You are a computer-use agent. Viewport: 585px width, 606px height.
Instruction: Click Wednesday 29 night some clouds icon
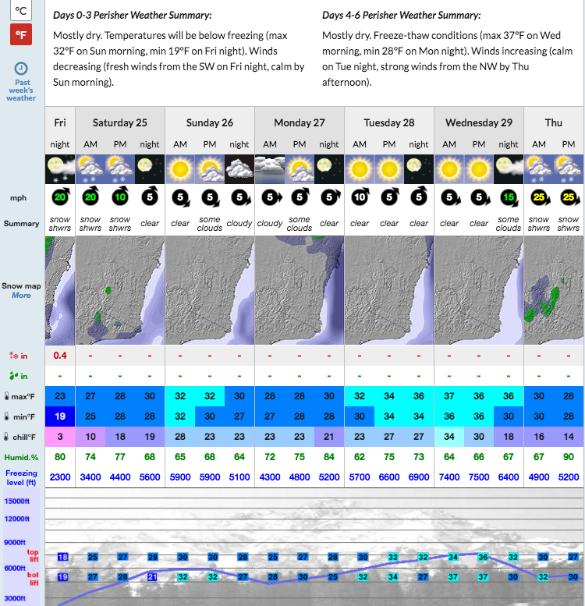coord(509,169)
